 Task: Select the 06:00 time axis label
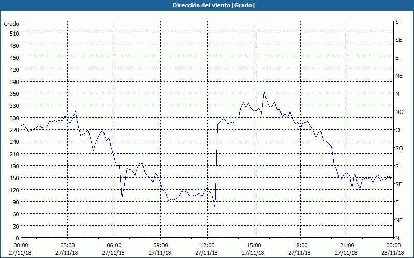pyautogui.click(x=114, y=246)
